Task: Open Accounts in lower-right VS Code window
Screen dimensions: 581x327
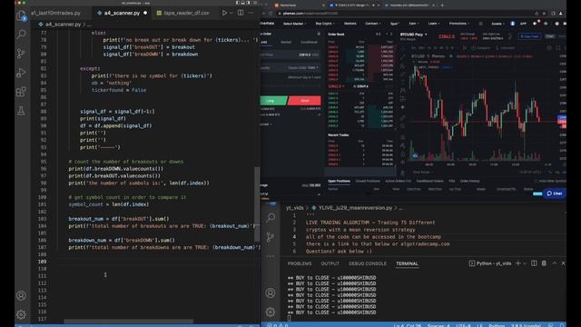Action: click(x=271, y=292)
